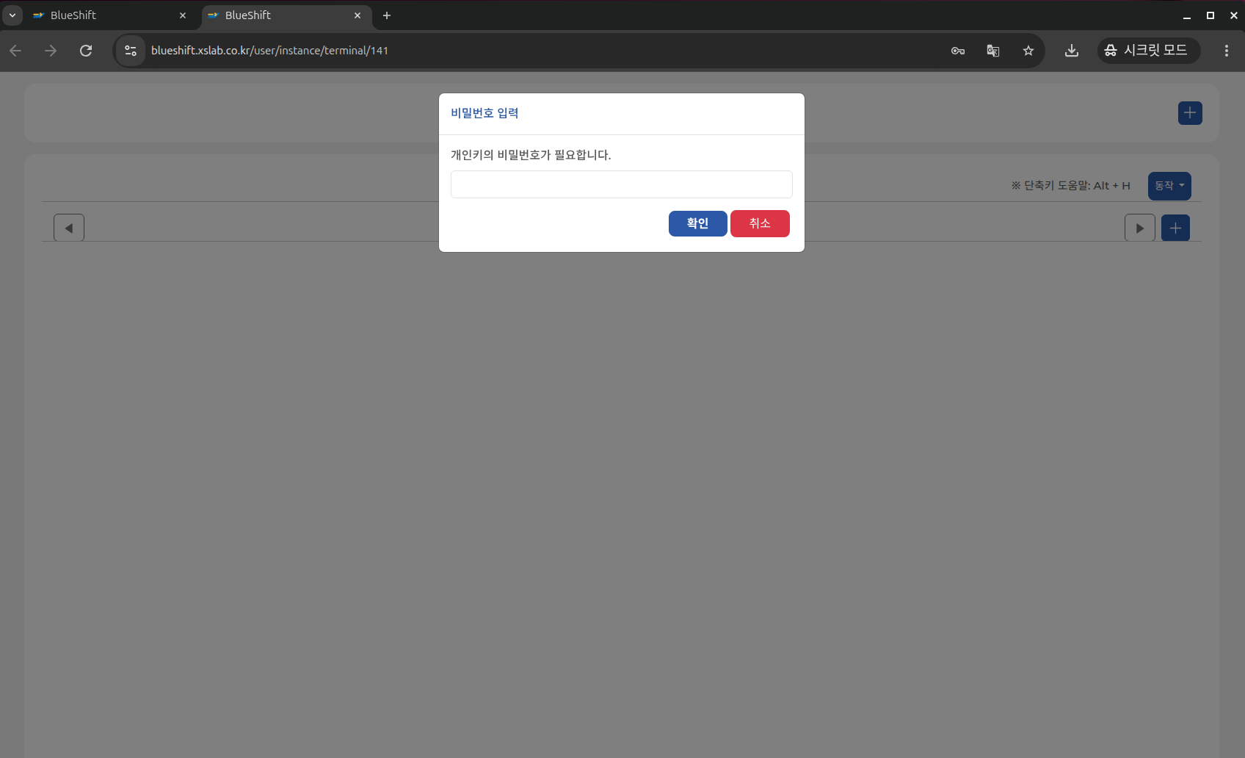Click the left arrow tab scroll button
Viewport: 1245px width, 758px height.
[x=69, y=228]
